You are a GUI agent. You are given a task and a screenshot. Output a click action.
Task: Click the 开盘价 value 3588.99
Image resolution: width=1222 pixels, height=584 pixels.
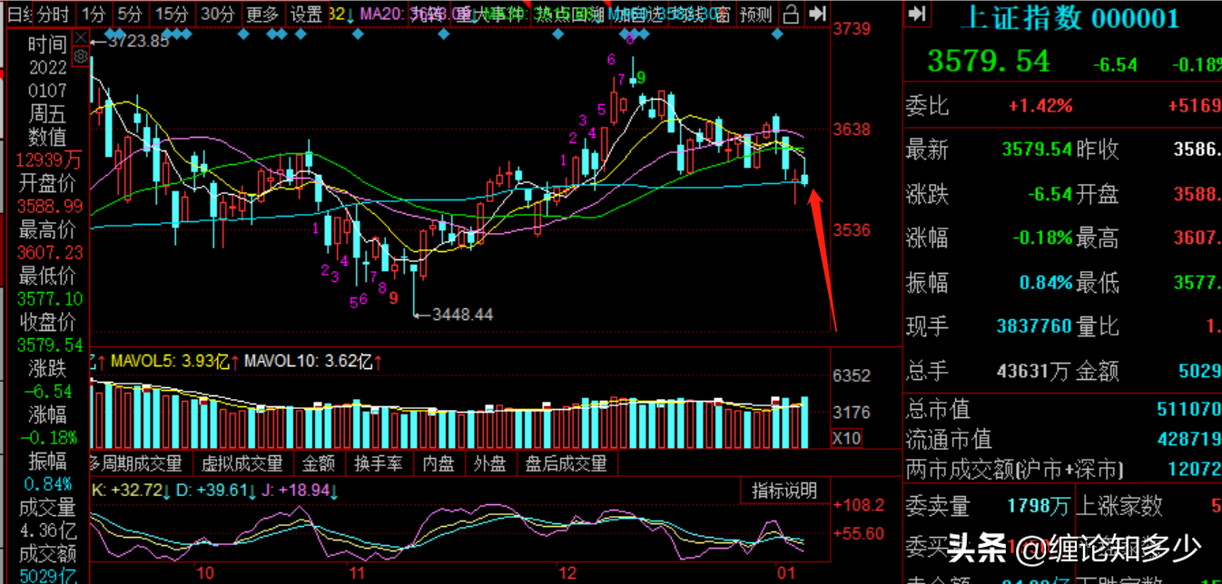coord(51,207)
